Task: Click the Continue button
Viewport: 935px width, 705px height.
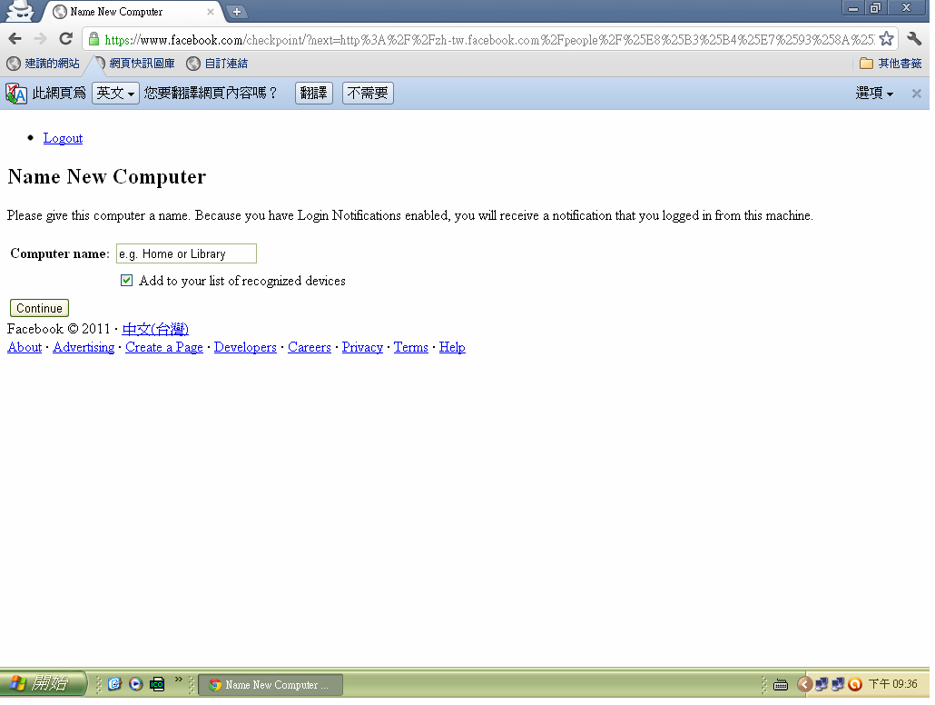Action: 39,308
